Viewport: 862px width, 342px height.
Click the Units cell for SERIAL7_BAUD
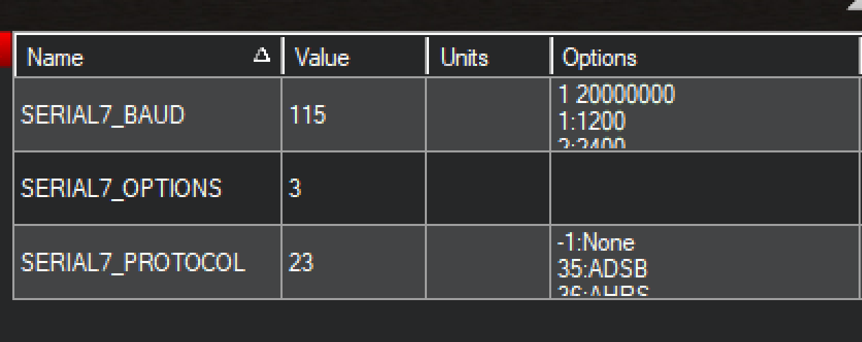point(488,114)
